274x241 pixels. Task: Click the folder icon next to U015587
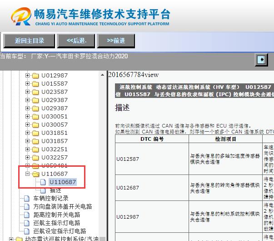coord(35,84)
